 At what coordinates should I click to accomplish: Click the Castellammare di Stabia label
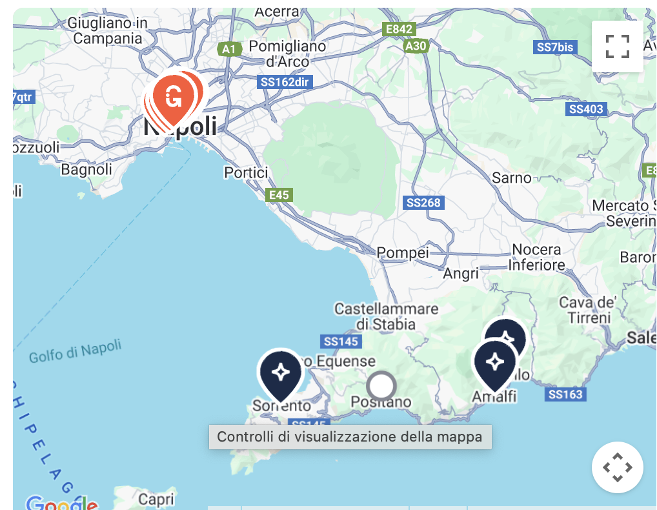(x=386, y=316)
